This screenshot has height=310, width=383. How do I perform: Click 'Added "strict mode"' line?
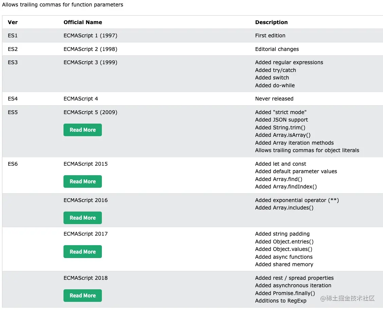281,112
